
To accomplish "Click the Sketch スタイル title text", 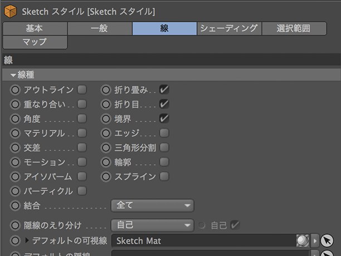I will (x=88, y=12).
